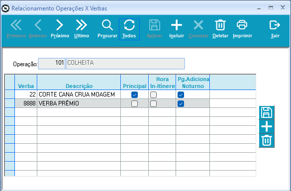Toggle Pg.Adicional Noturno for CORTE CANA CRUA MOAGEM
Screen dimensions: 291x191
(181, 95)
